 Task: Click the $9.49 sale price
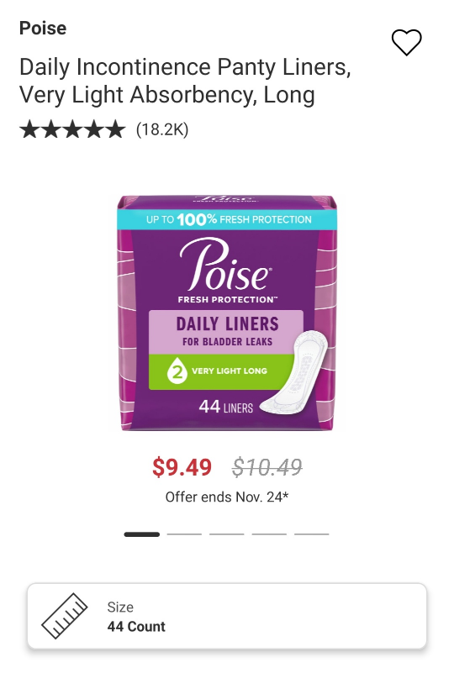182,467
